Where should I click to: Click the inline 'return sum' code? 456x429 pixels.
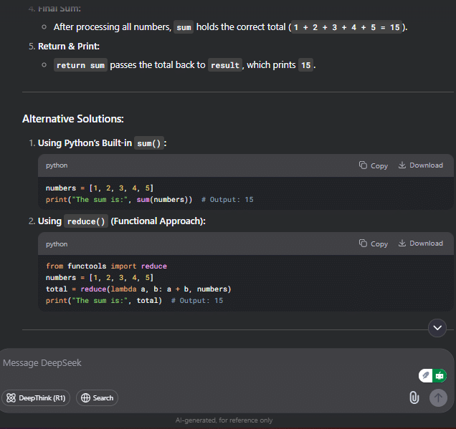[x=80, y=65]
